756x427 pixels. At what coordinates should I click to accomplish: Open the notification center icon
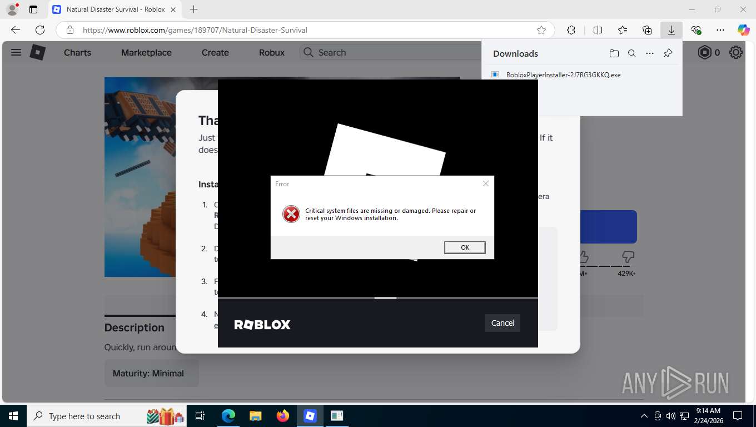coord(738,416)
